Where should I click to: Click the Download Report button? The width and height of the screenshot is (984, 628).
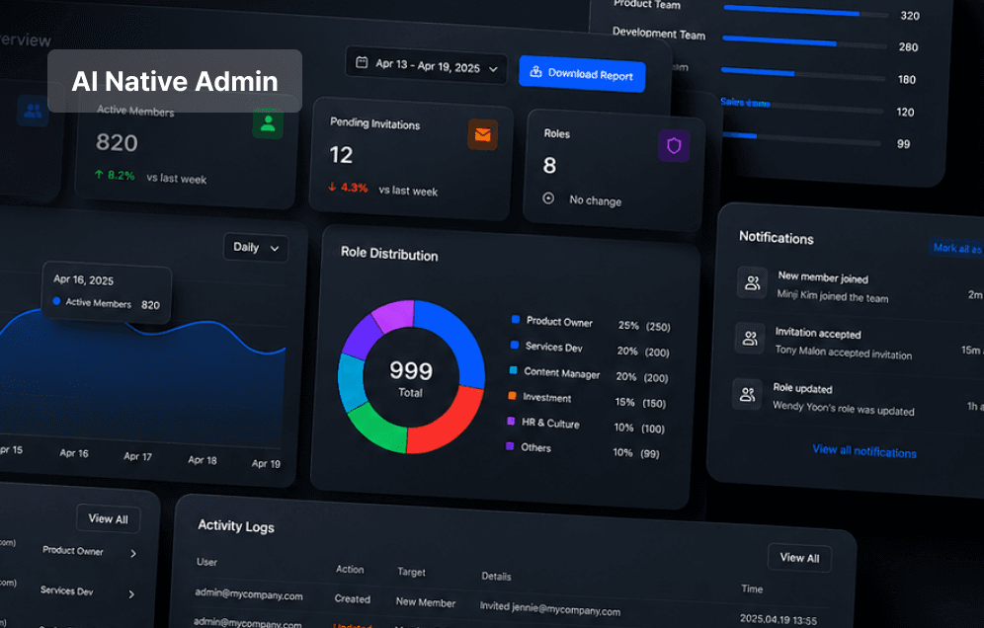pos(582,74)
